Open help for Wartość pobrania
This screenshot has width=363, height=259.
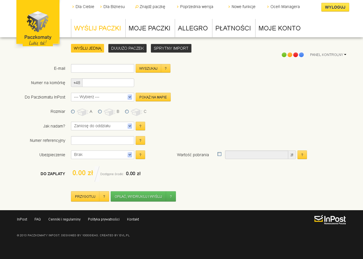click(302, 155)
